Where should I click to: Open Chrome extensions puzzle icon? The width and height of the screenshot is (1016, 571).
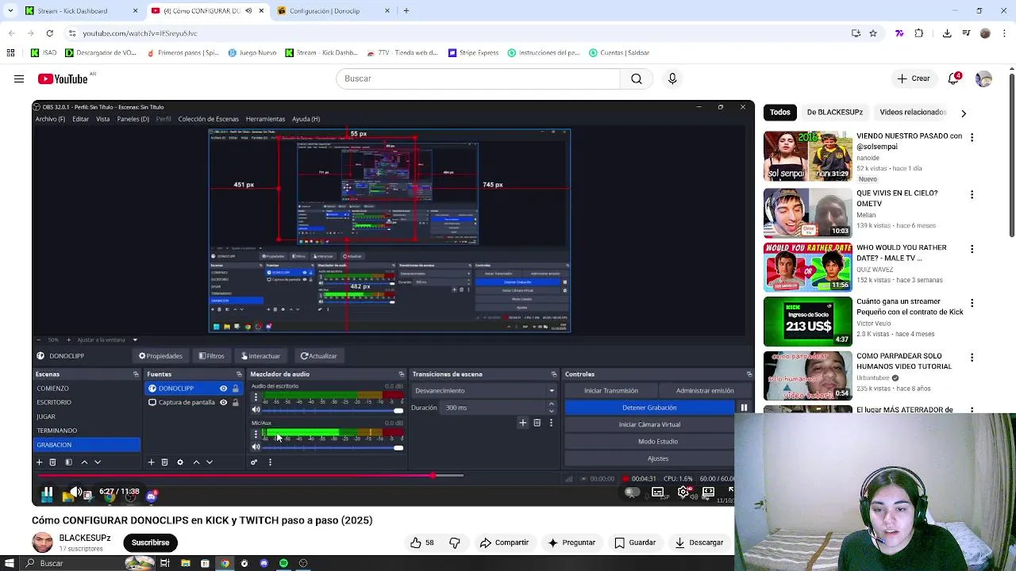(919, 33)
